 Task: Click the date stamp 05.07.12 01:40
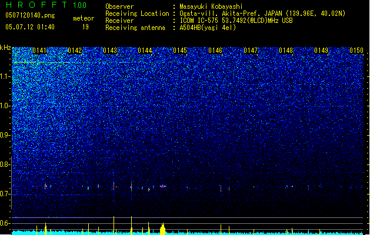pos(30,27)
